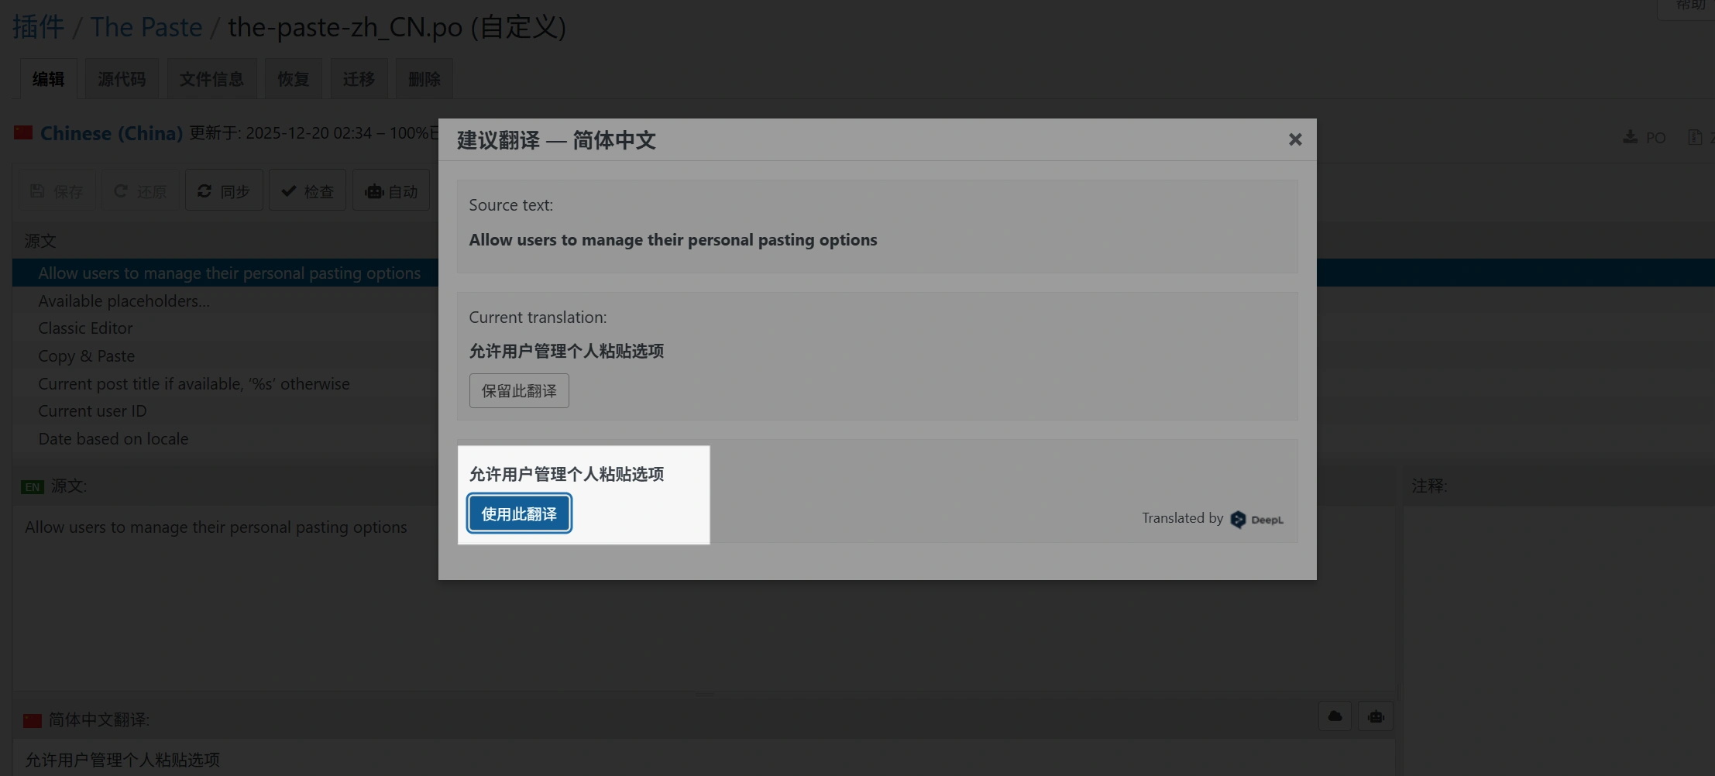Click the 检查 check button
Viewport: 1715px width, 776px height.
(308, 191)
